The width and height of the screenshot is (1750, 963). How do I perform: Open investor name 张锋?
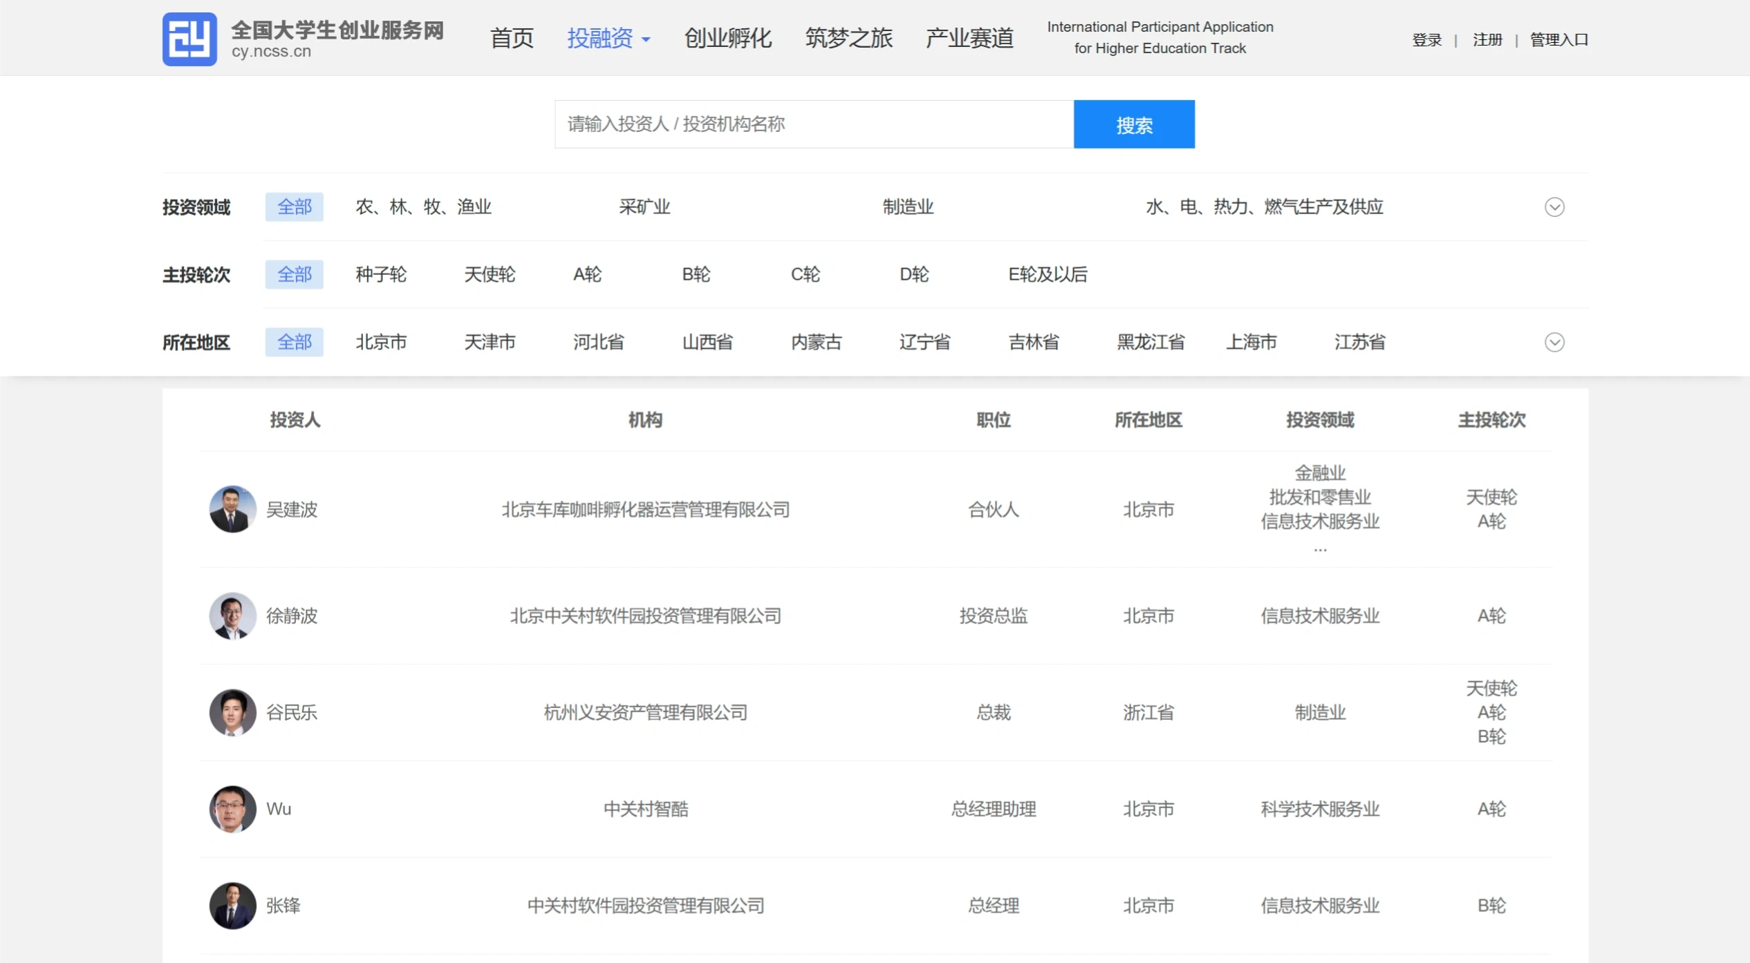(283, 906)
